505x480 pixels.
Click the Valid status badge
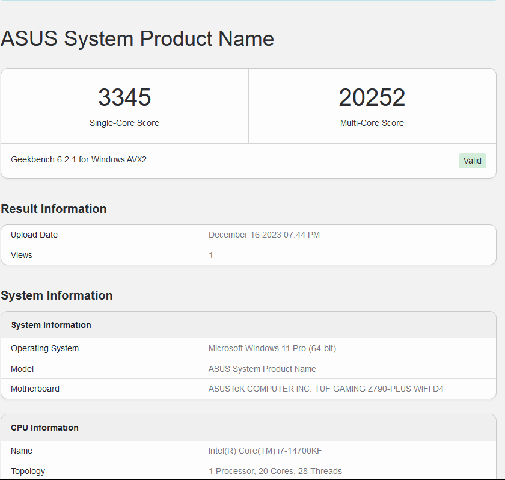coord(472,161)
